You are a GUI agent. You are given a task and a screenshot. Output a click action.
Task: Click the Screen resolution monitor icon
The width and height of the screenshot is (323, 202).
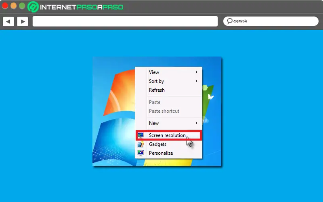pos(141,135)
